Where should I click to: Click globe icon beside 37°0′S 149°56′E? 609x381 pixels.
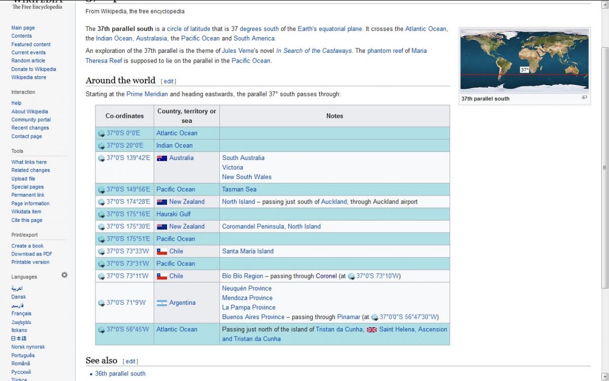pos(101,189)
